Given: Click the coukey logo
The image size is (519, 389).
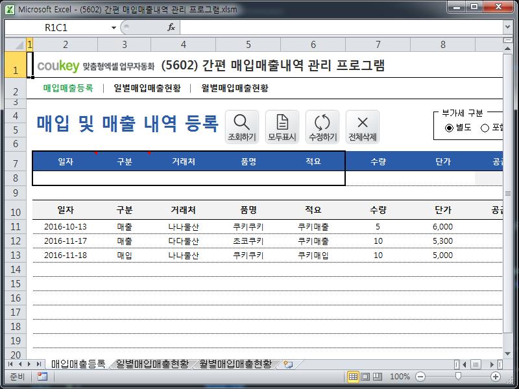Looking at the screenshot, I should [x=58, y=65].
